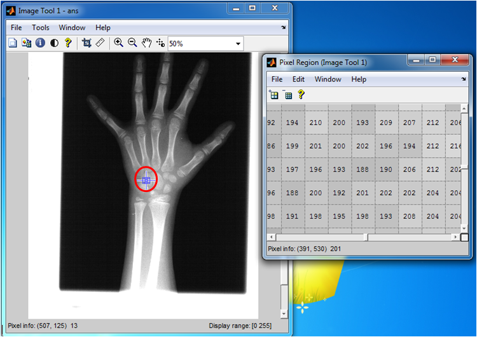Click the pixel cell with value 208
This screenshot has width=477, height=337.
click(x=409, y=216)
